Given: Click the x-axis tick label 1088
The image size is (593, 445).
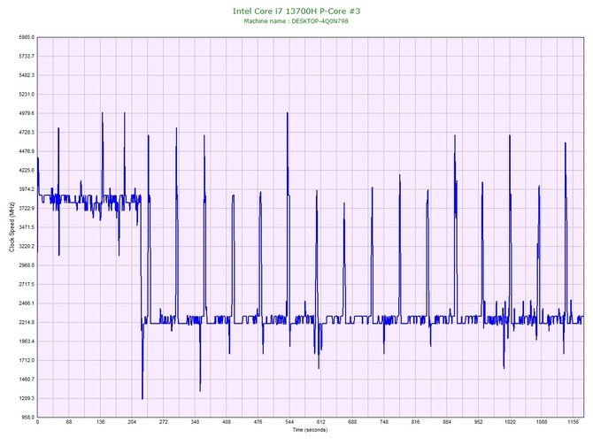Looking at the screenshot, I should [541, 422].
